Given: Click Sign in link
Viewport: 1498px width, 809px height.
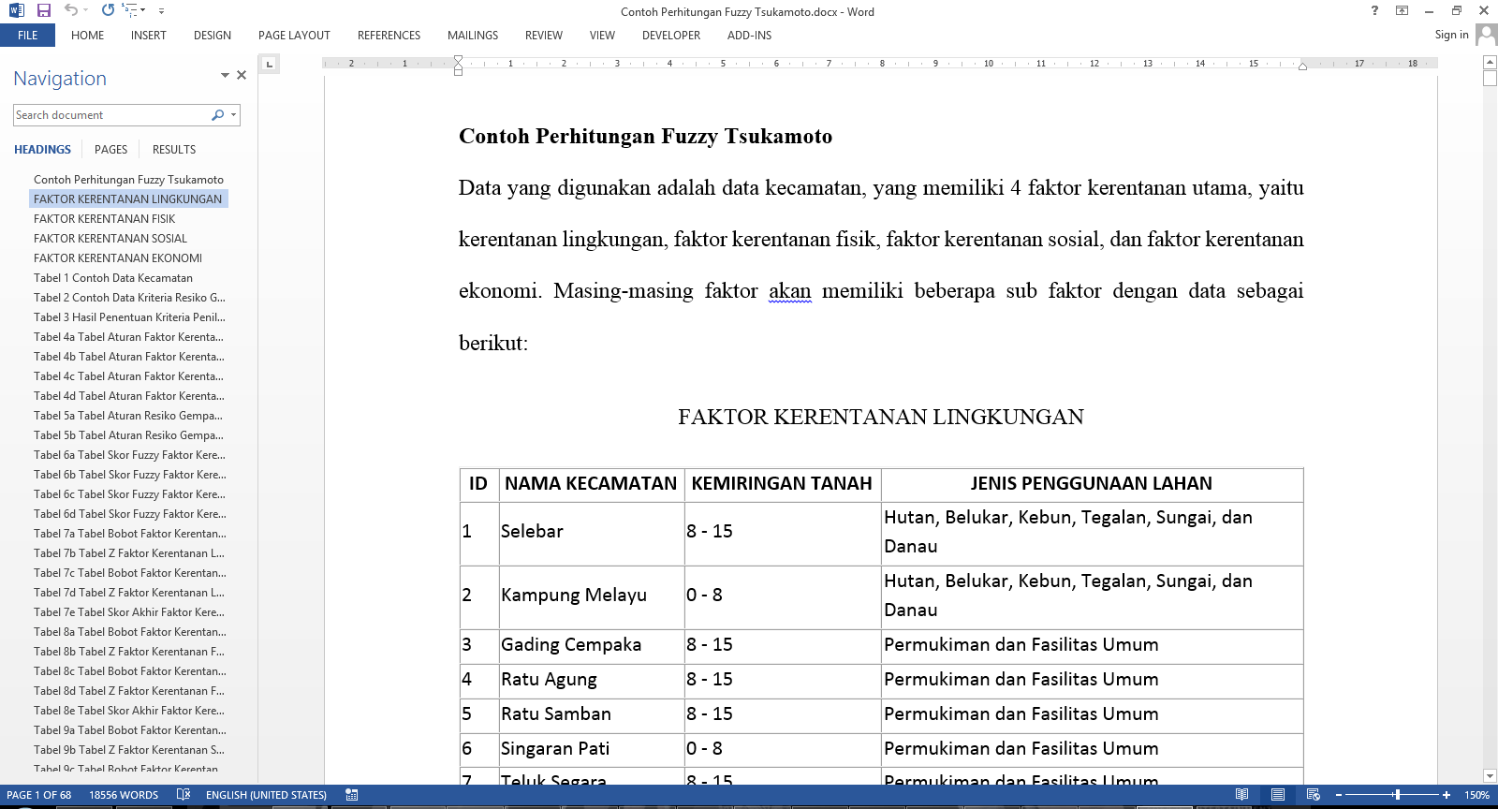Looking at the screenshot, I should click(x=1450, y=35).
